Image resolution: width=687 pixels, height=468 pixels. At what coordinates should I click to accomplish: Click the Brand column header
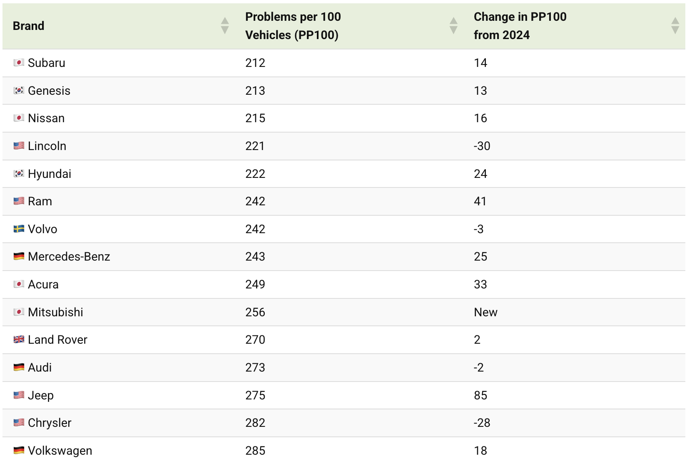(28, 26)
